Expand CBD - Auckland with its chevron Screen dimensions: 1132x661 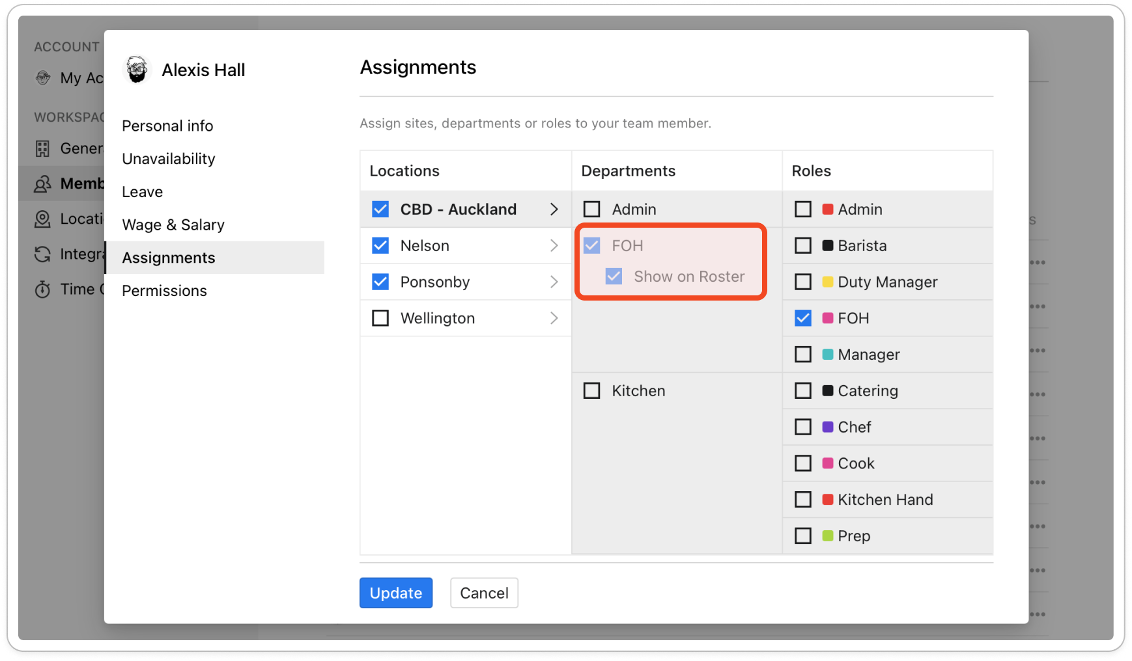click(554, 209)
